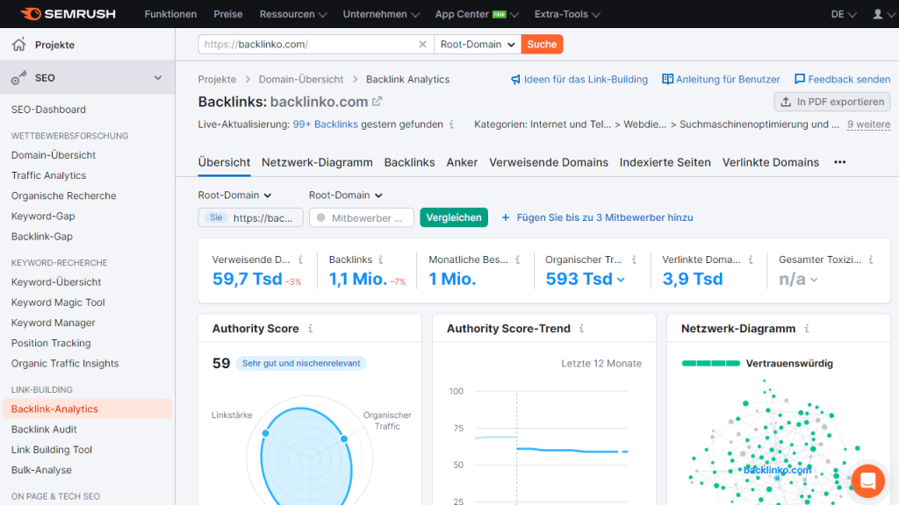Switch to the Netzwerk-Diagramm tab
899x505 pixels.
(x=317, y=162)
